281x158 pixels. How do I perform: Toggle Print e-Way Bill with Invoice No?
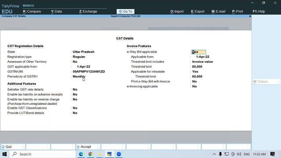pyautogui.click(x=195, y=81)
